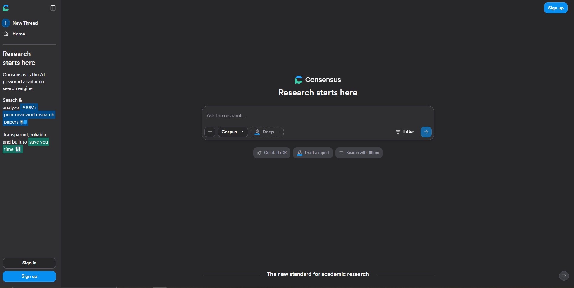Click 'The new standard for academic research' text
The image size is (574, 288).
(x=318, y=274)
